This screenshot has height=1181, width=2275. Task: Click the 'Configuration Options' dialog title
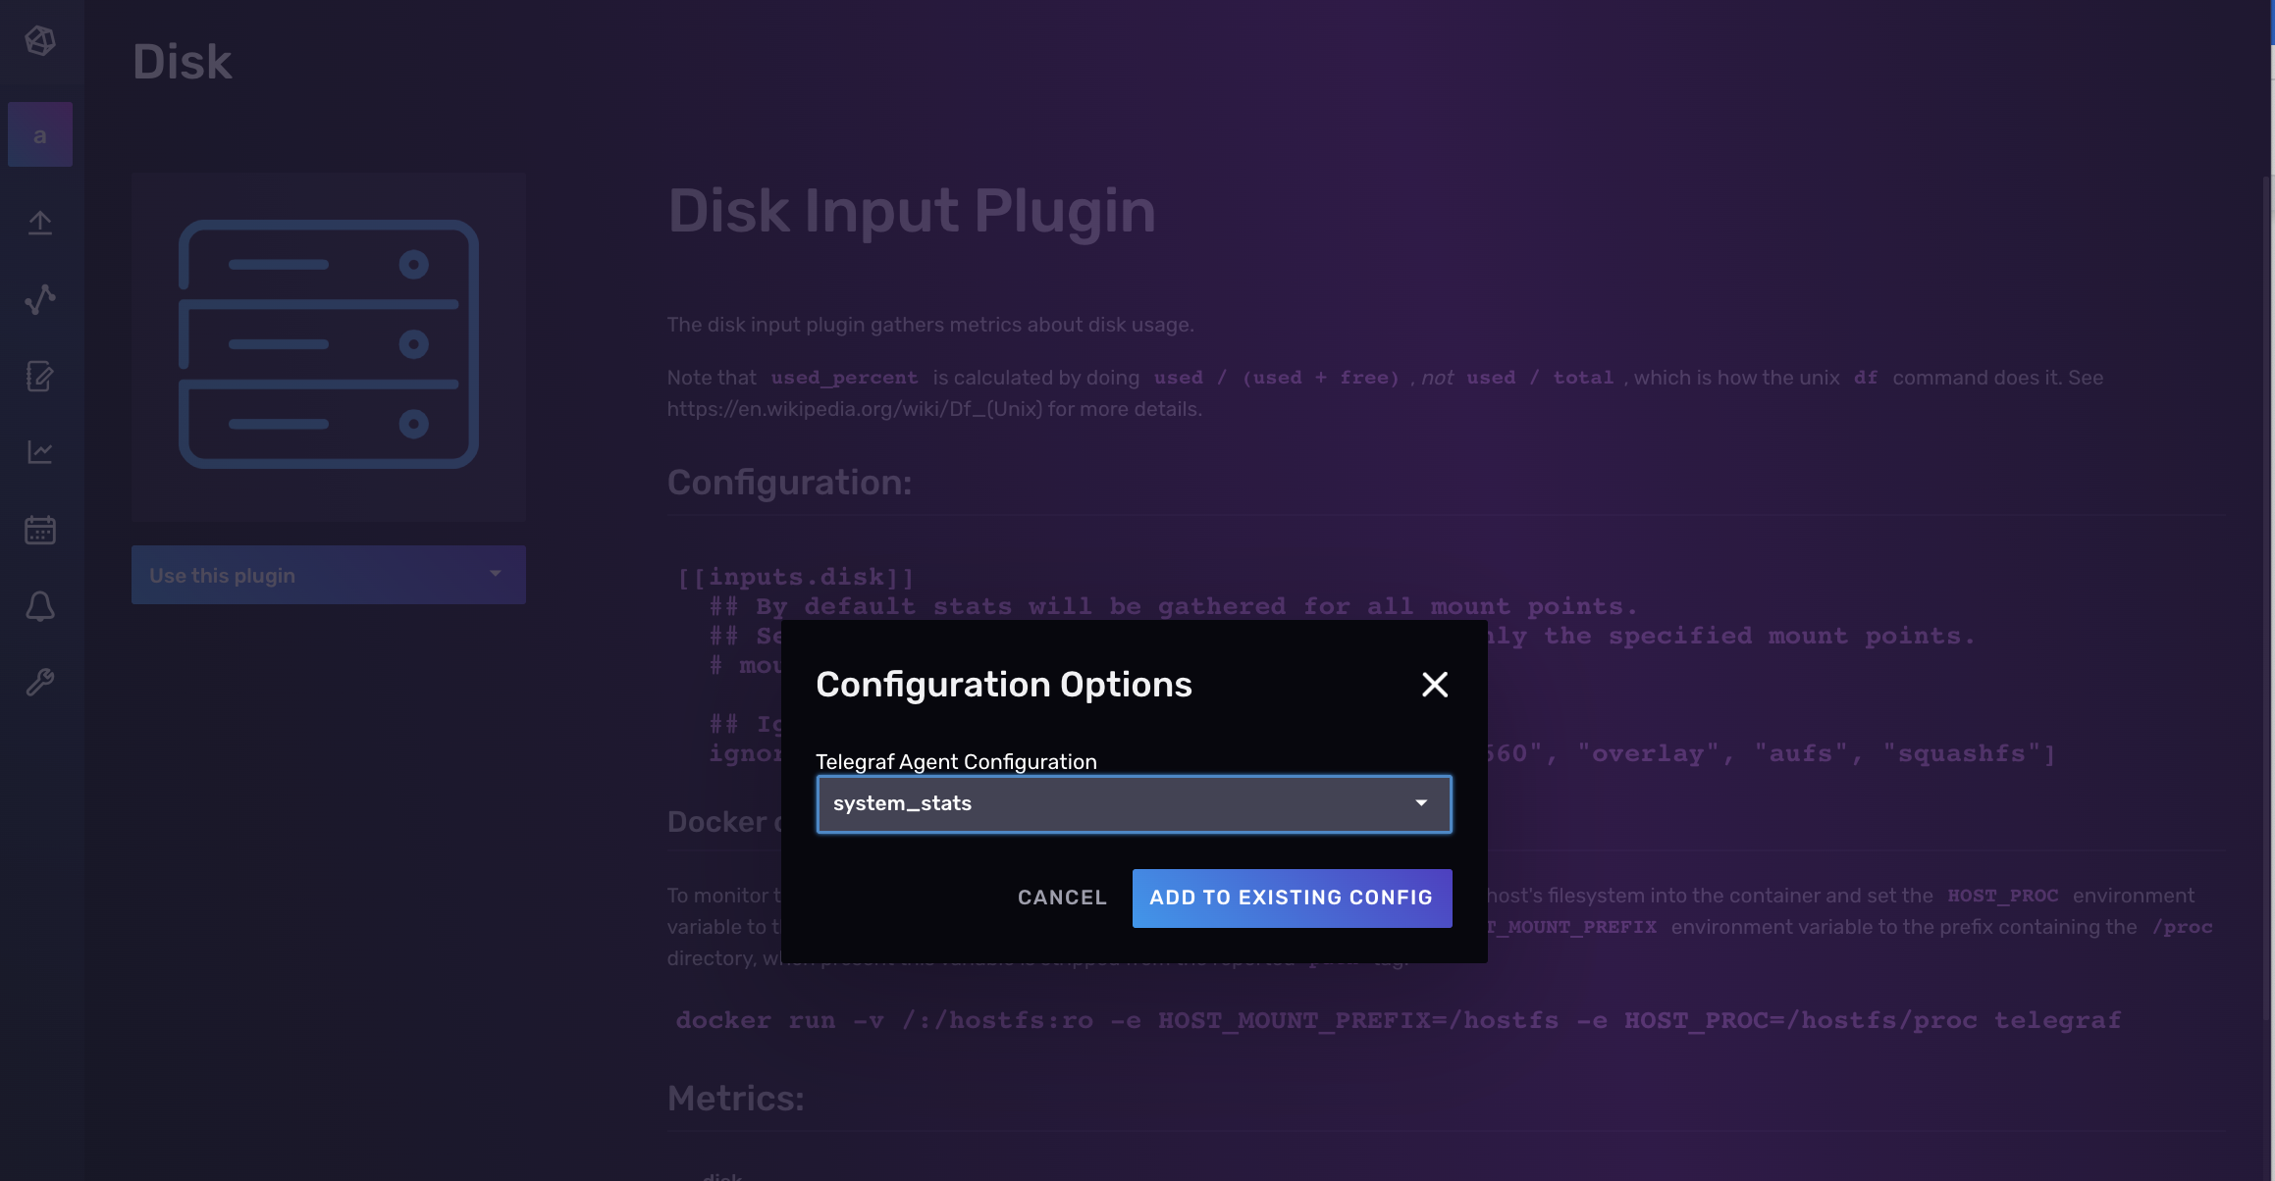[x=1004, y=685]
